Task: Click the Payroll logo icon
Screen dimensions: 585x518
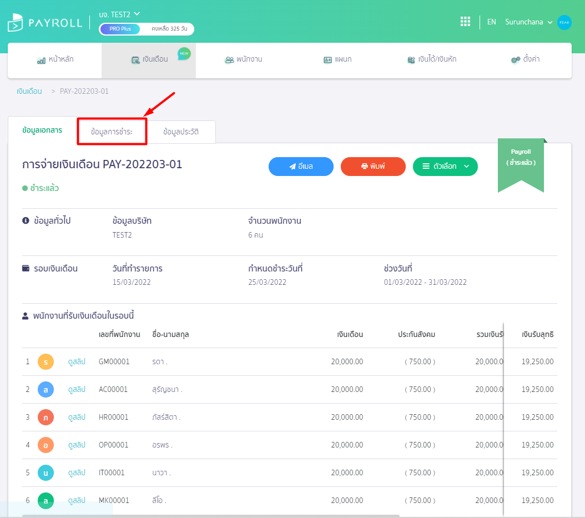Action: coord(16,23)
